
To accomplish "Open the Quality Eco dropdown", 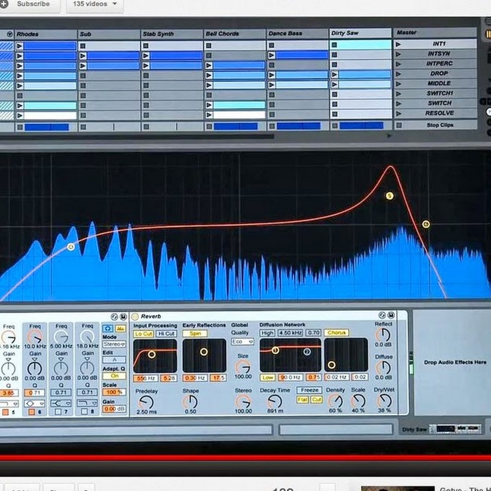I will click(243, 342).
